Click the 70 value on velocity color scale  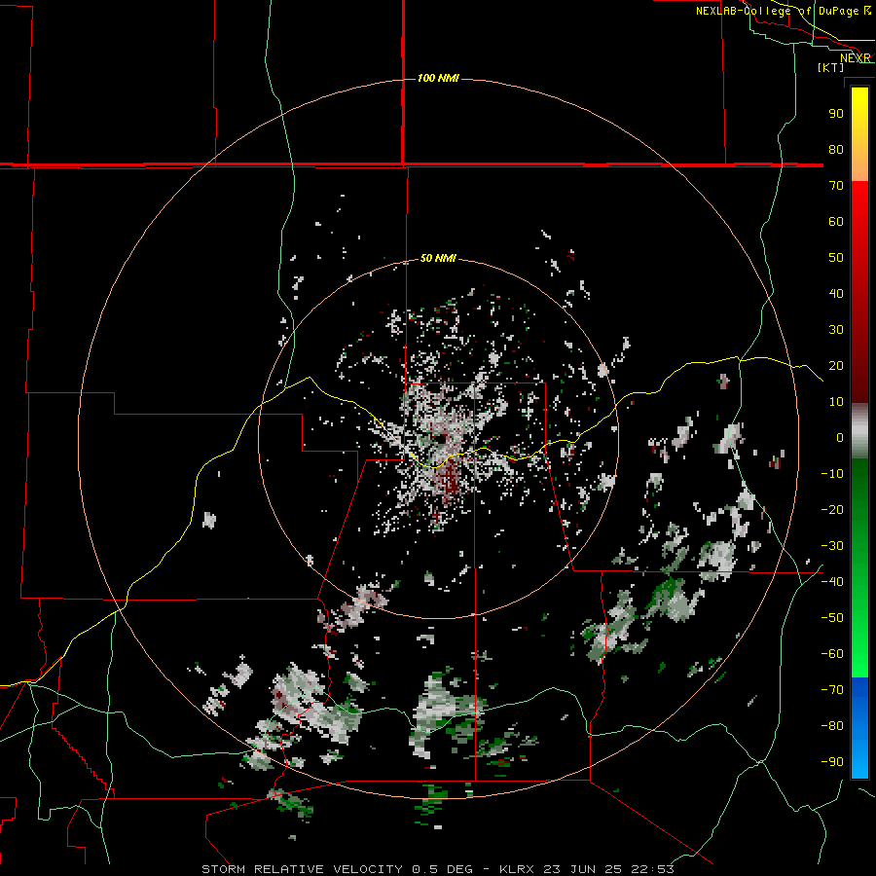click(x=836, y=186)
